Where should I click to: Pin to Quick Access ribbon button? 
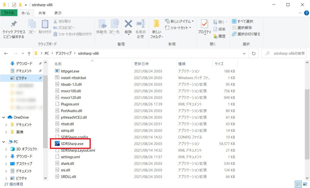[x=14, y=29]
